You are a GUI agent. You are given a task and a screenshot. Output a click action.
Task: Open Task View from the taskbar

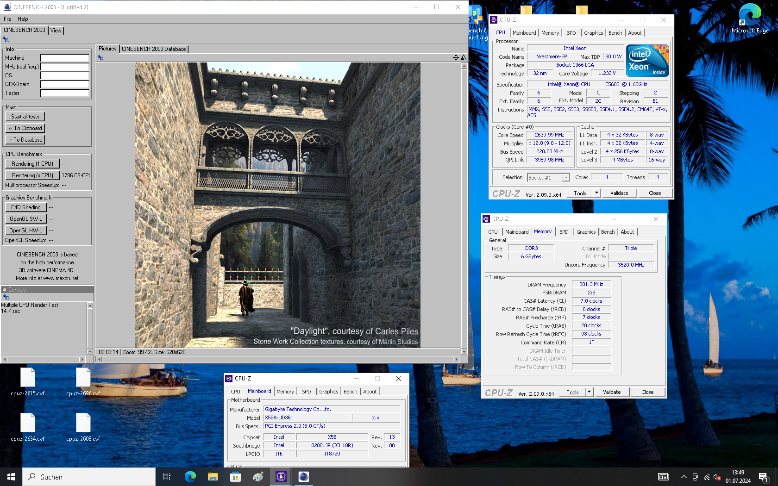(x=167, y=477)
